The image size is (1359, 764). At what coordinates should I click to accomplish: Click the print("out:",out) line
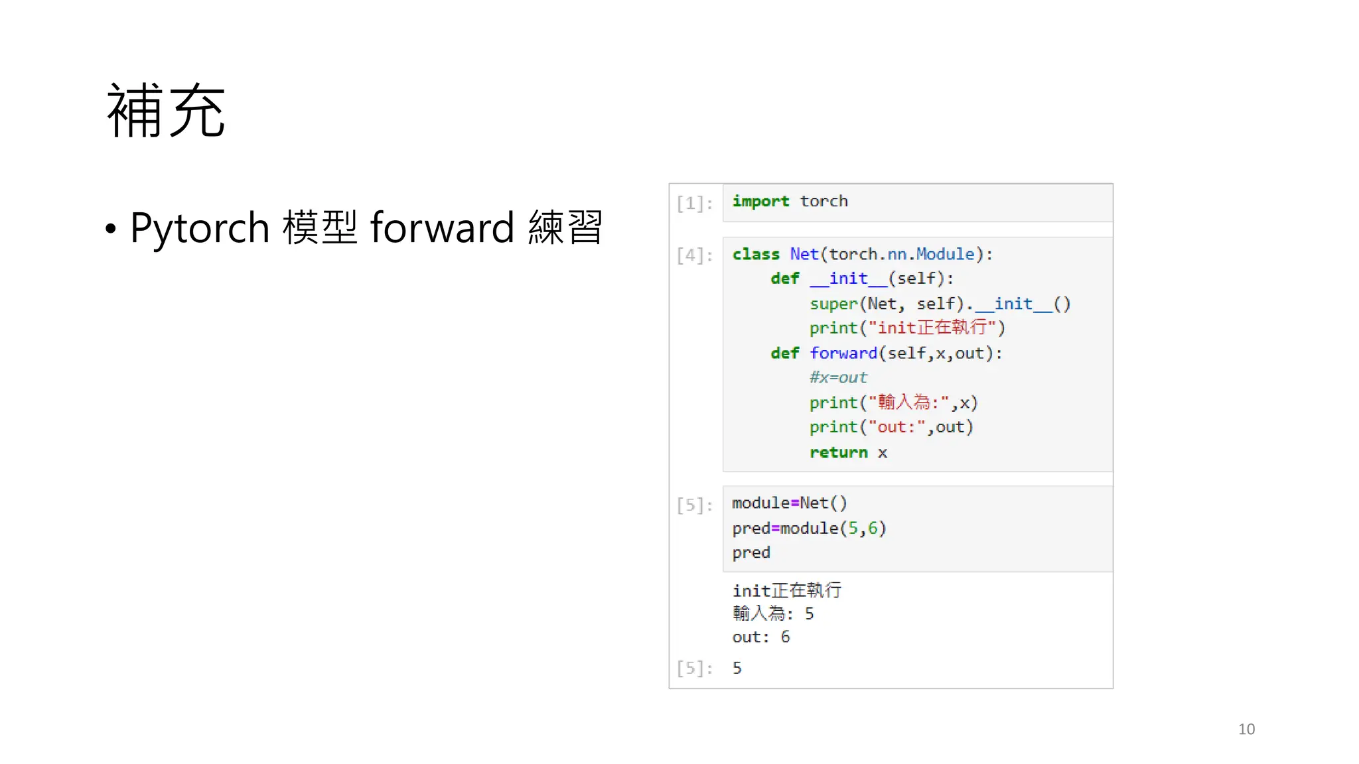tap(891, 427)
